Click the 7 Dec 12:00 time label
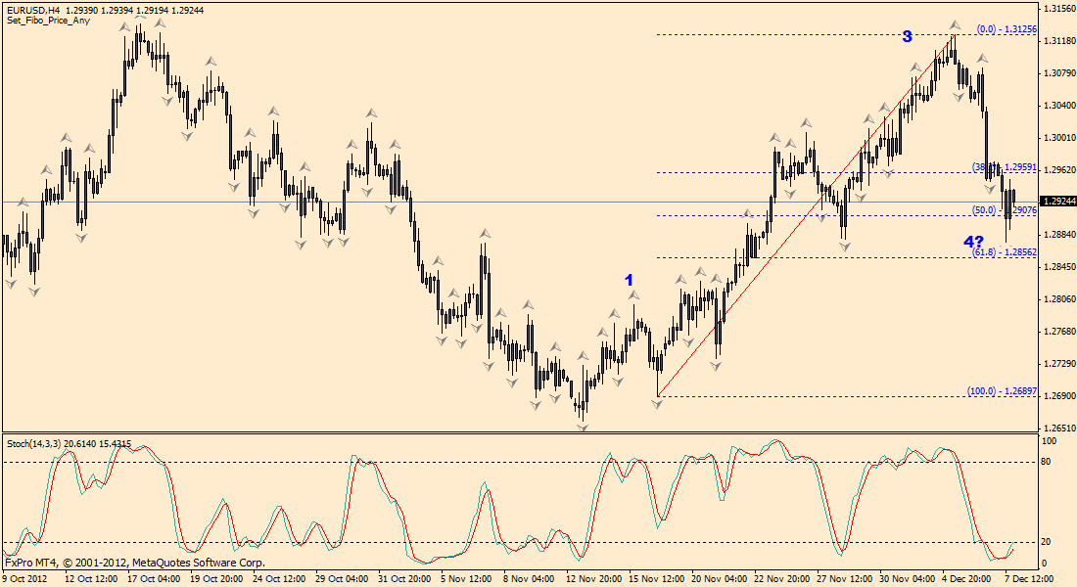Screen dimensions: 1077x587 pyautogui.click(x=1029, y=579)
